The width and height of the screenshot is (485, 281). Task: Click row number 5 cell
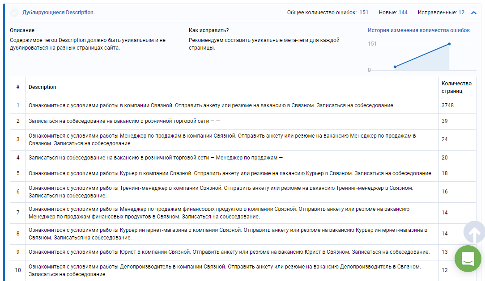click(18, 173)
